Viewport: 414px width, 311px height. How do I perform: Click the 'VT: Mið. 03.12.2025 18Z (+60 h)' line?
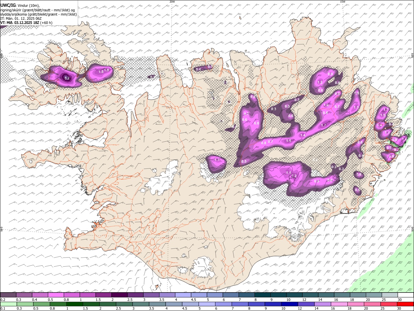[27, 23]
